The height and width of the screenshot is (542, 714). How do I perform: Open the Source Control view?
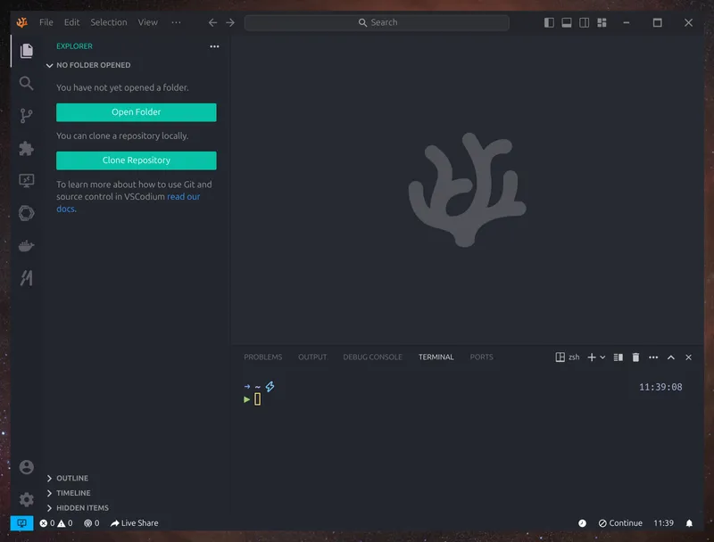(27, 116)
